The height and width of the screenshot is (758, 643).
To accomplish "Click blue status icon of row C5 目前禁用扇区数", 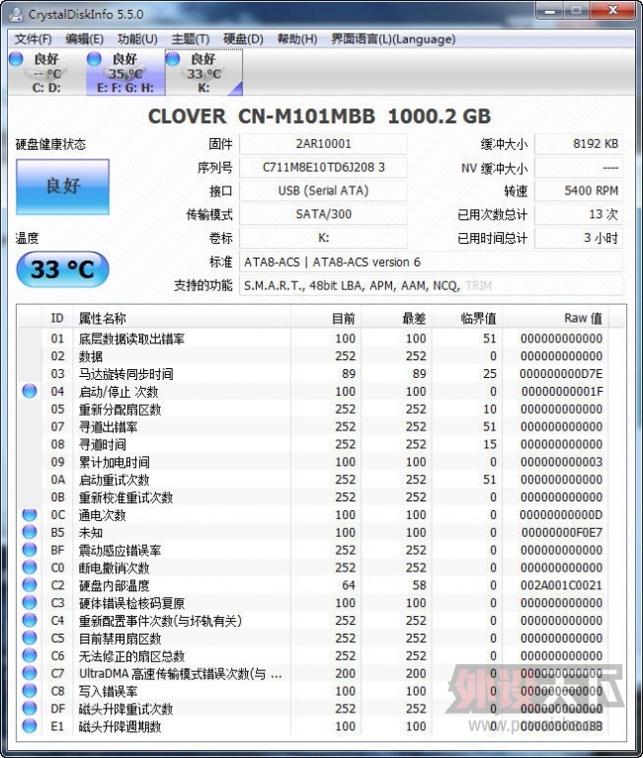I will pos(30,639).
